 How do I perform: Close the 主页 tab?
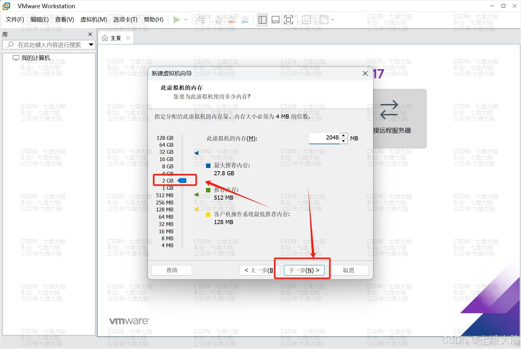[x=128, y=38]
